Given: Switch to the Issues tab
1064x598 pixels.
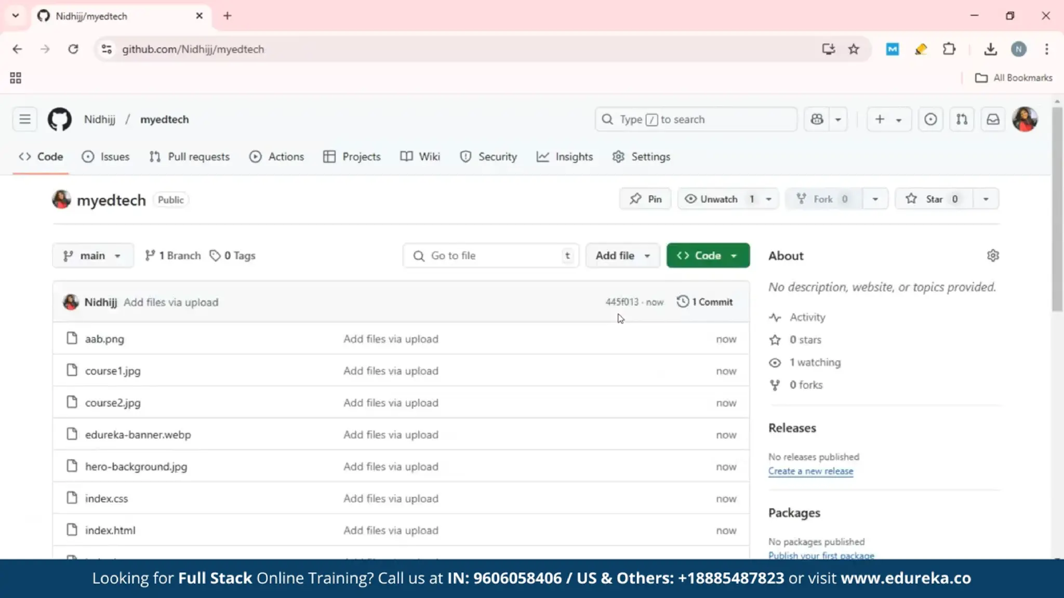Looking at the screenshot, I should (x=105, y=157).
